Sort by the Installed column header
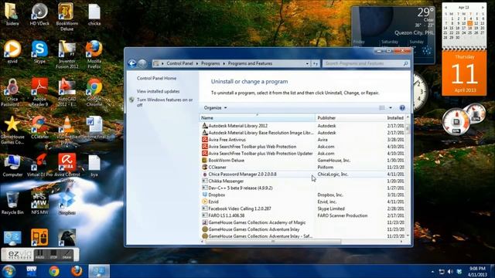 [395, 117]
